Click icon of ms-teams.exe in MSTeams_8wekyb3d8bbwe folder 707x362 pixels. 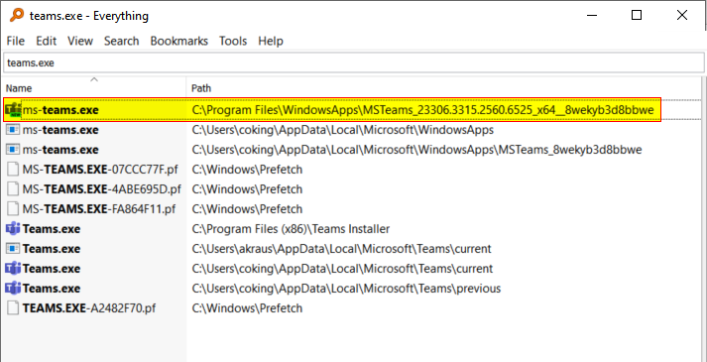pyautogui.click(x=14, y=149)
